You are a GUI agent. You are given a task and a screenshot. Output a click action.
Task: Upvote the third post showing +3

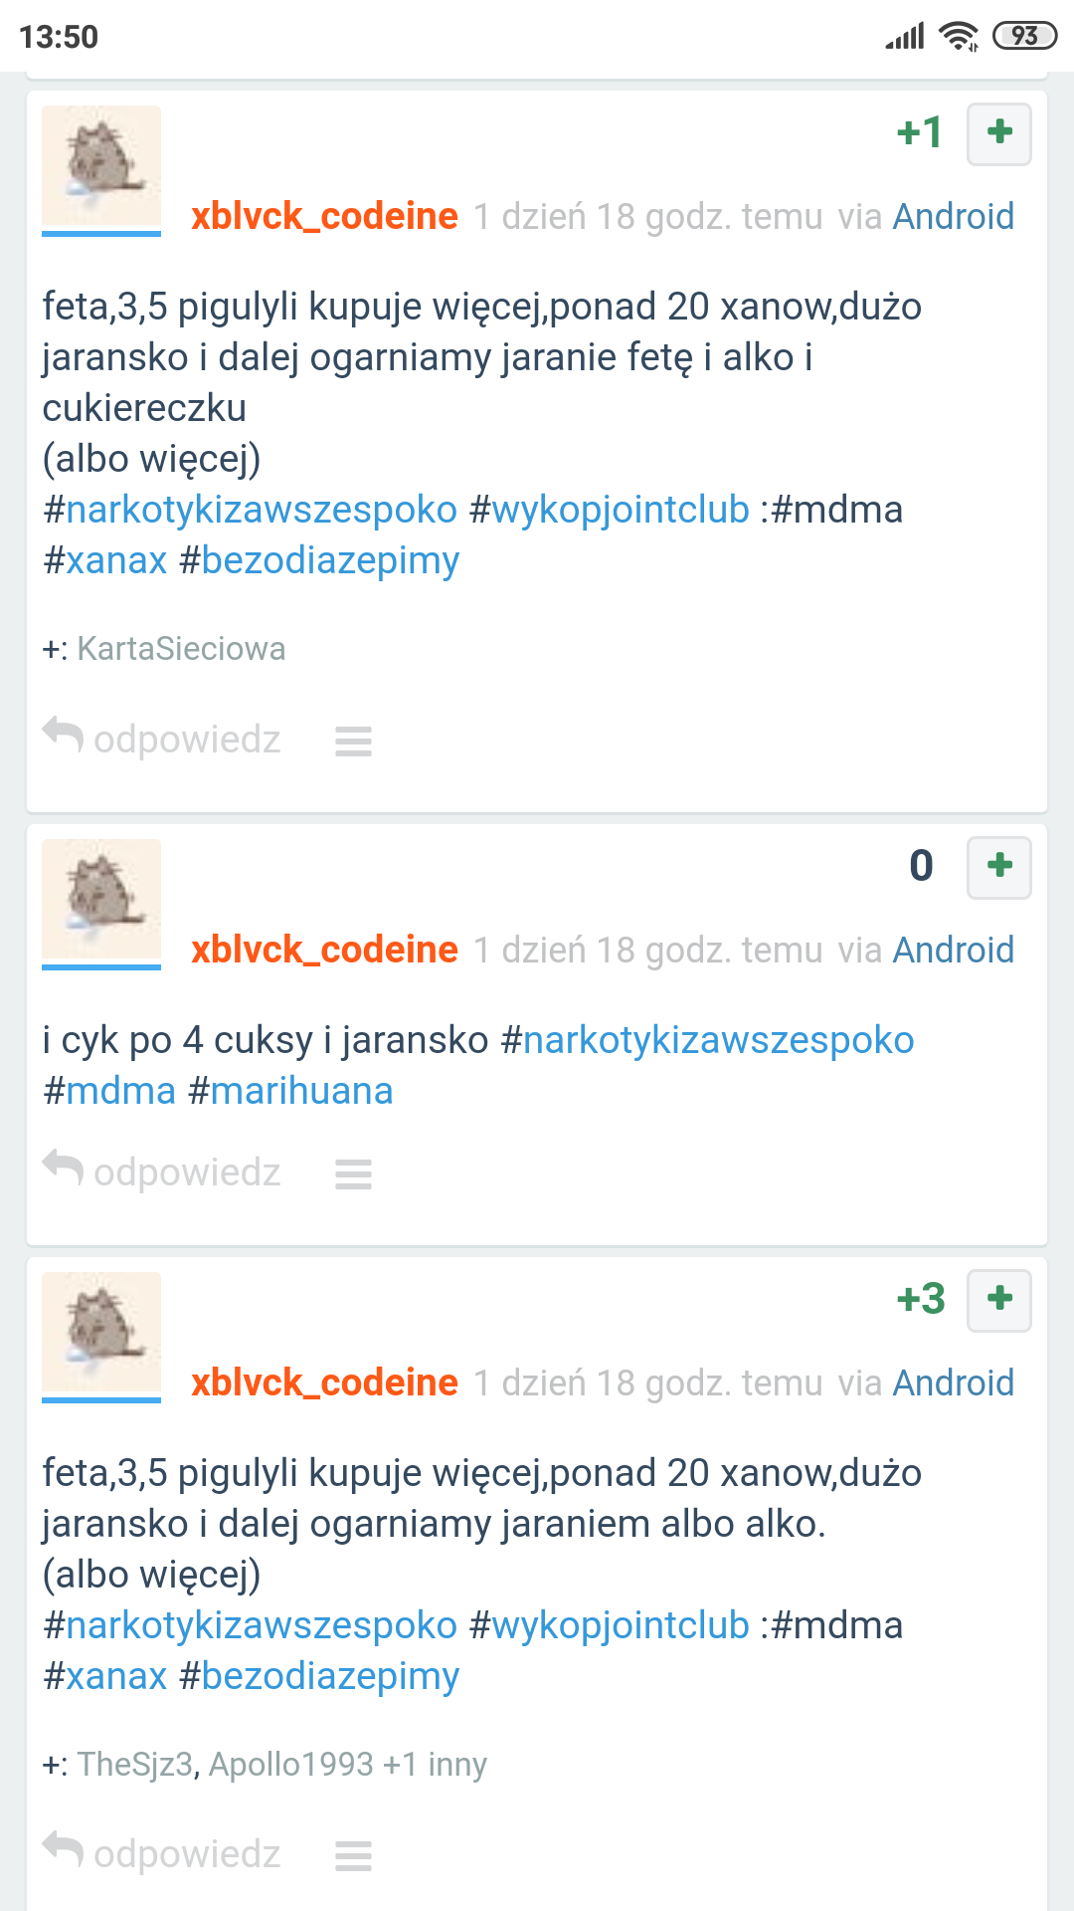[999, 1300]
